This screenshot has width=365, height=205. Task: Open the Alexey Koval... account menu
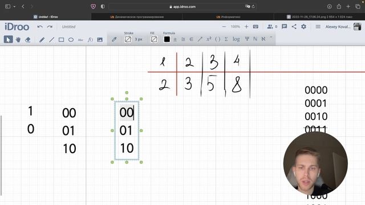(338, 27)
